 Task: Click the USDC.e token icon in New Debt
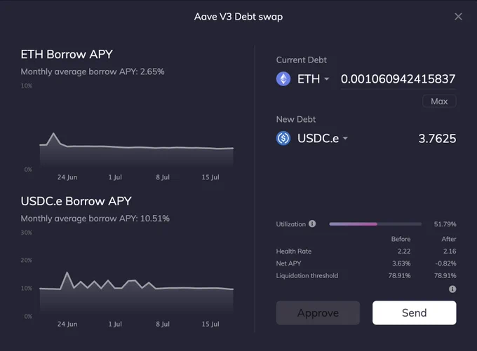[283, 138]
